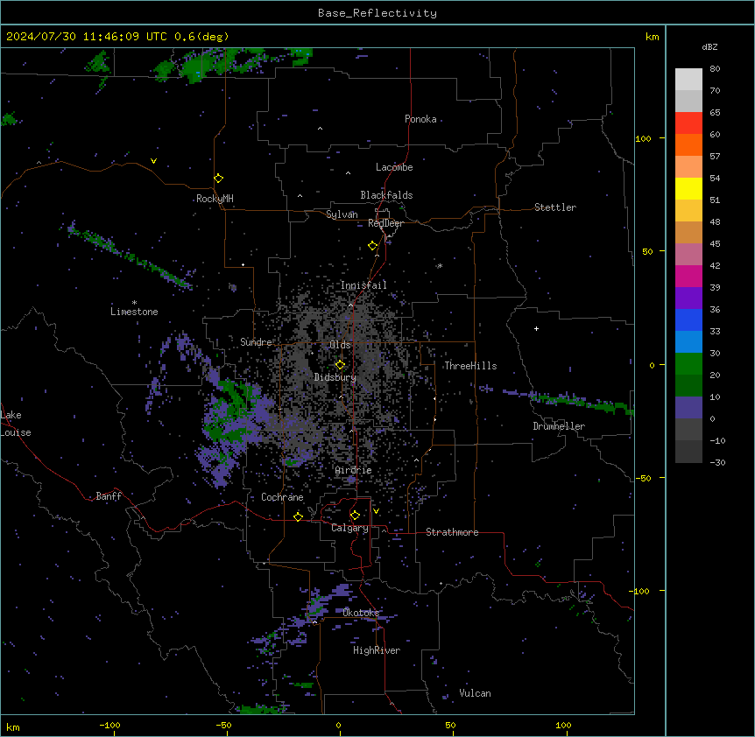Select the Drumheller city label

(559, 426)
